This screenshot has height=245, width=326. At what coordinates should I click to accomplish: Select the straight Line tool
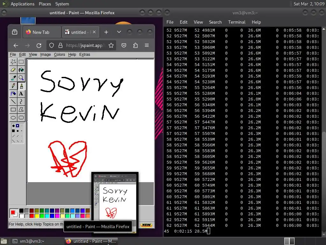[x=13, y=102]
